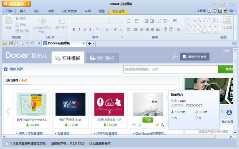The height and width of the screenshot is (149, 239).
Task: Select the S-curve shape in drawing gallery
Action: tap(204, 20)
